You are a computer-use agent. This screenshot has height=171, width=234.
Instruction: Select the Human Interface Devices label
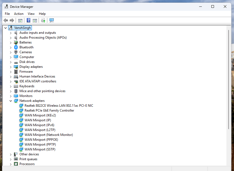[37, 76]
